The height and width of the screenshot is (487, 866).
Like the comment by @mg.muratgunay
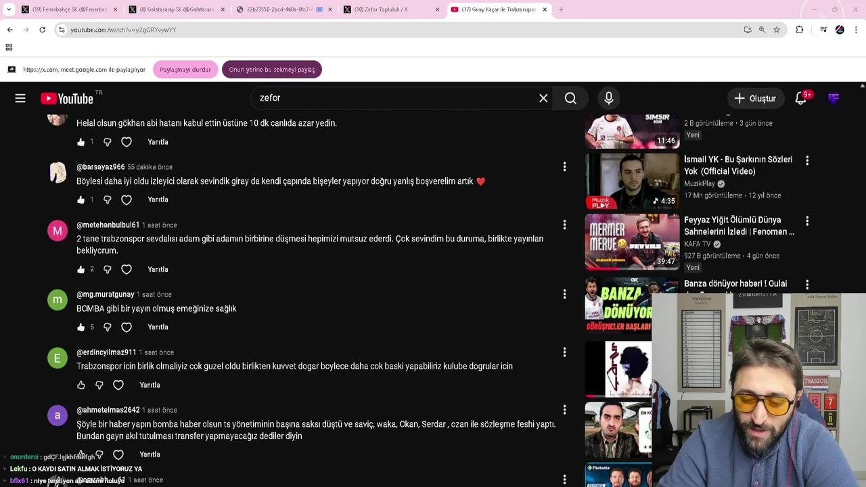[x=81, y=327]
